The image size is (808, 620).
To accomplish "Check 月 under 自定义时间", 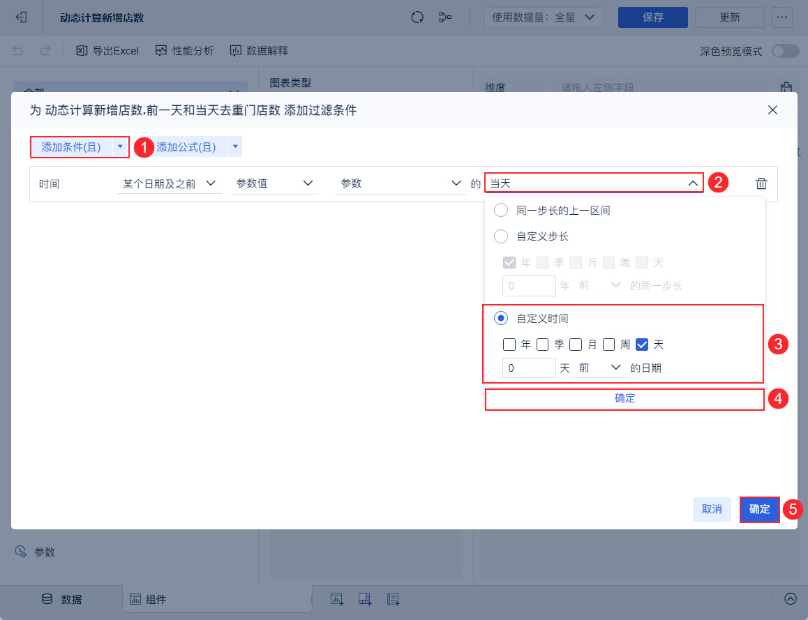I will click(x=576, y=345).
